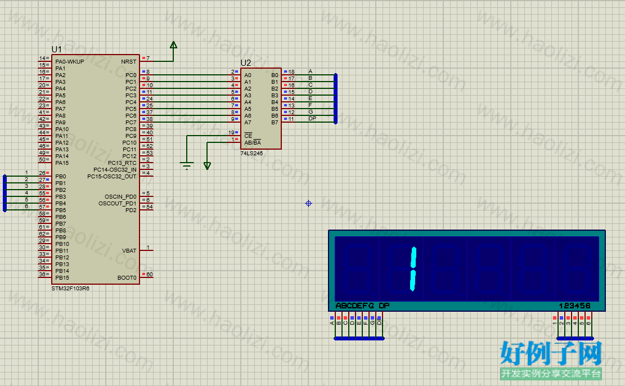This screenshot has height=386, width=625.
Task: Click the VBAT pin 1 on U1
Action: (x=147, y=248)
